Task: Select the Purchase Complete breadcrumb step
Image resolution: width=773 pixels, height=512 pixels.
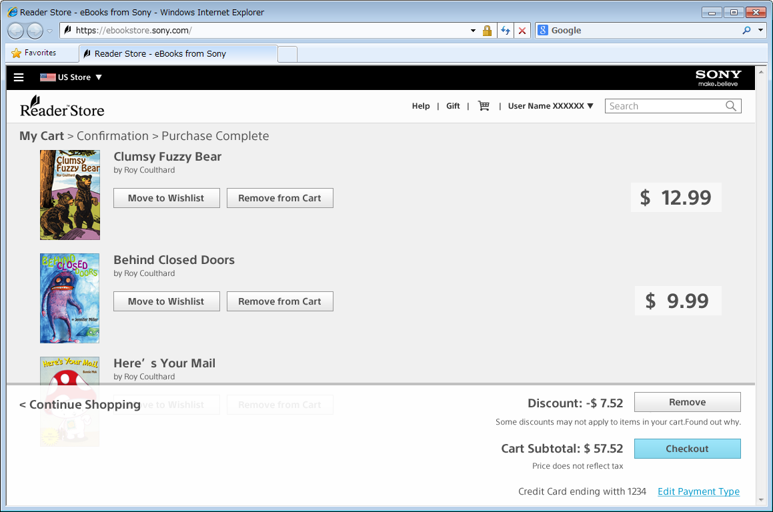Action: coord(215,136)
